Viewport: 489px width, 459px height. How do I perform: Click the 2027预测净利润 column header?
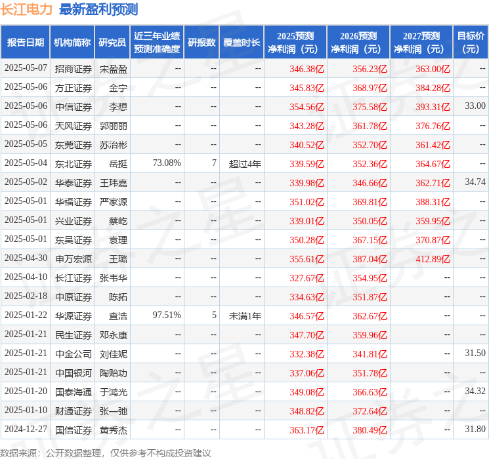tap(421, 43)
